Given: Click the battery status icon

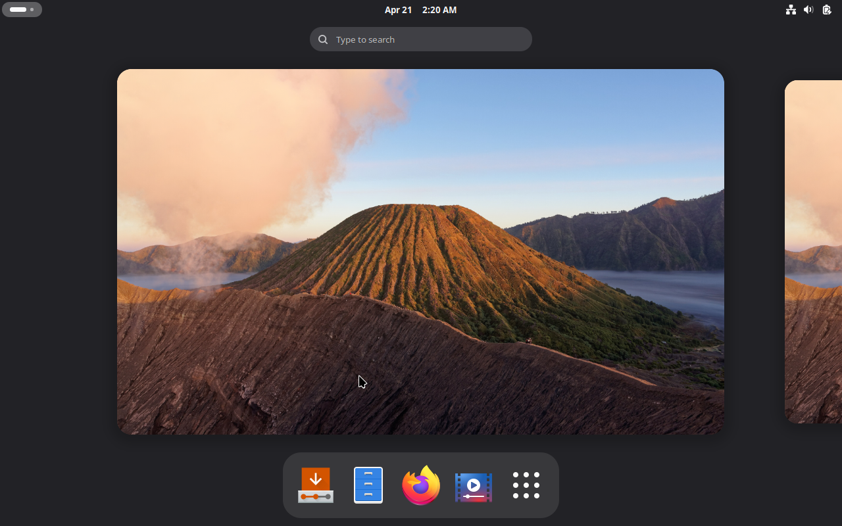Looking at the screenshot, I should coord(827,10).
